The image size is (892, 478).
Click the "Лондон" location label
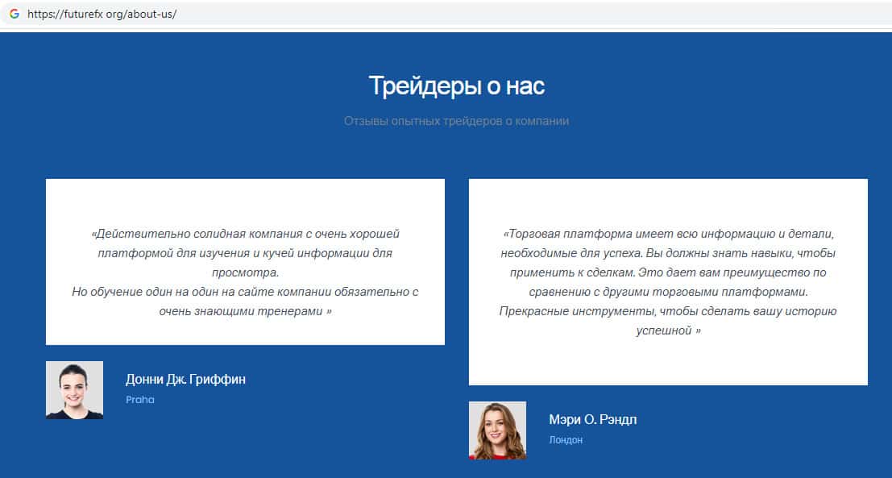pos(565,440)
